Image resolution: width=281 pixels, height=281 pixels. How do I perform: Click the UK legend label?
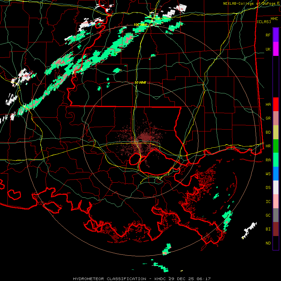tap(268, 49)
